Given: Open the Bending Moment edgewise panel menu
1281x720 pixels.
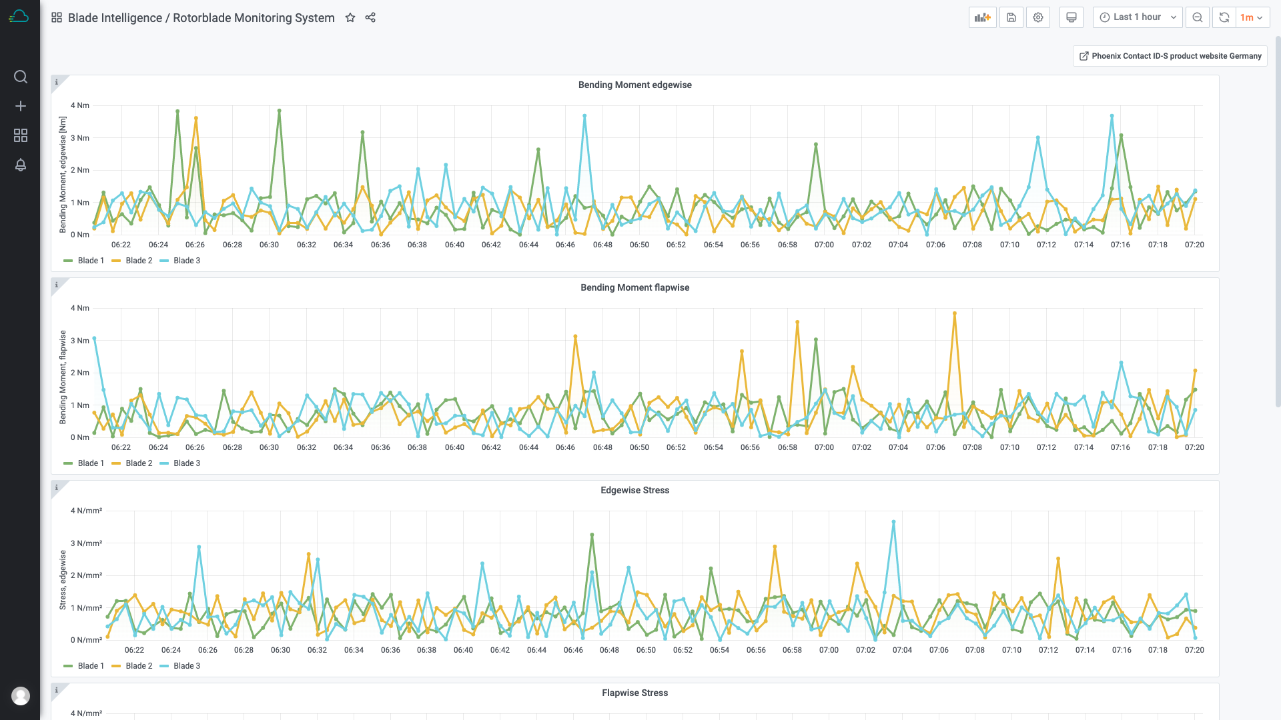Looking at the screenshot, I should [x=634, y=85].
